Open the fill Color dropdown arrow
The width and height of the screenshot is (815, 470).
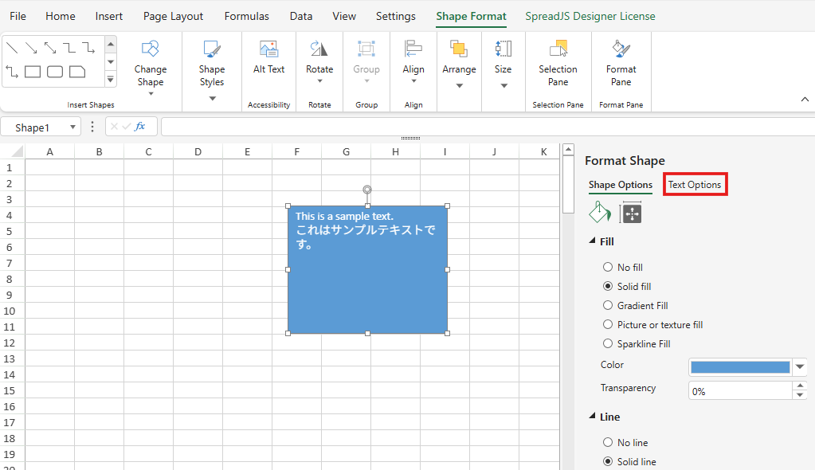pos(800,367)
